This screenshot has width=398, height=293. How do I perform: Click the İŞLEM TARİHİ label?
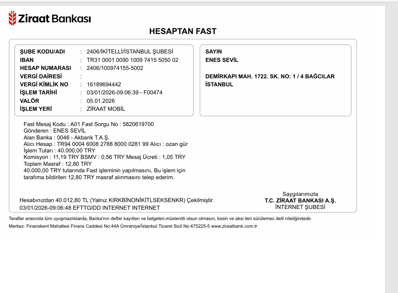click(x=38, y=92)
